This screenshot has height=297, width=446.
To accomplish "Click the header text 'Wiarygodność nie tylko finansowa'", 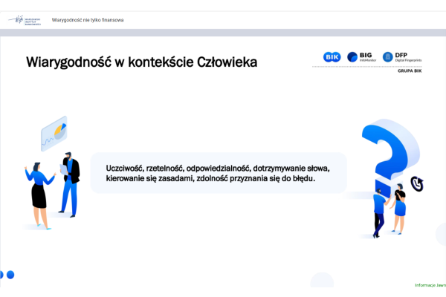I will [87, 19].
